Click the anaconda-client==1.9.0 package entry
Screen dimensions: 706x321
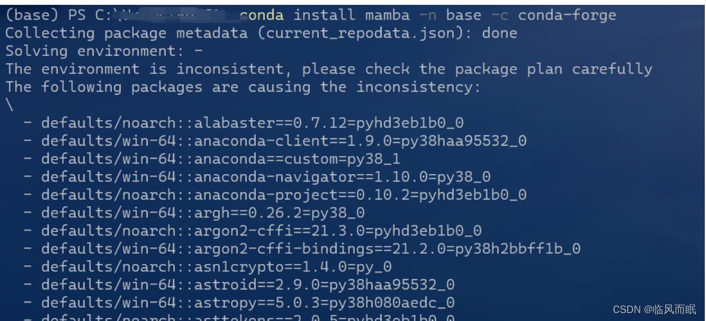click(x=275, y=141)
